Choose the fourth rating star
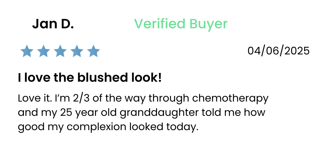The height and width of the screenshot is (146, 319). click(x=77, y=51)
